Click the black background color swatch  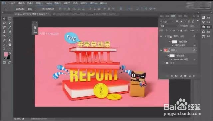point(9,57)
